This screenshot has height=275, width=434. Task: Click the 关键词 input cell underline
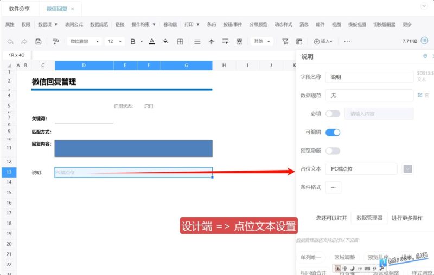(84, 119)
